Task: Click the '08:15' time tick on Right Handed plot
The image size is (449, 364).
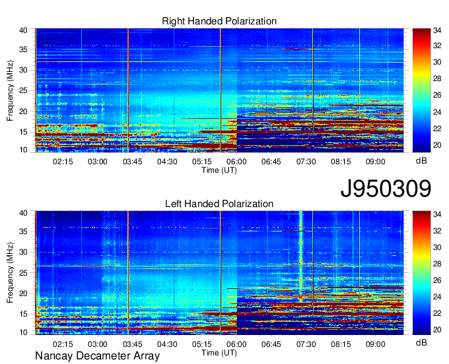Action: click(x=341, y=162)
